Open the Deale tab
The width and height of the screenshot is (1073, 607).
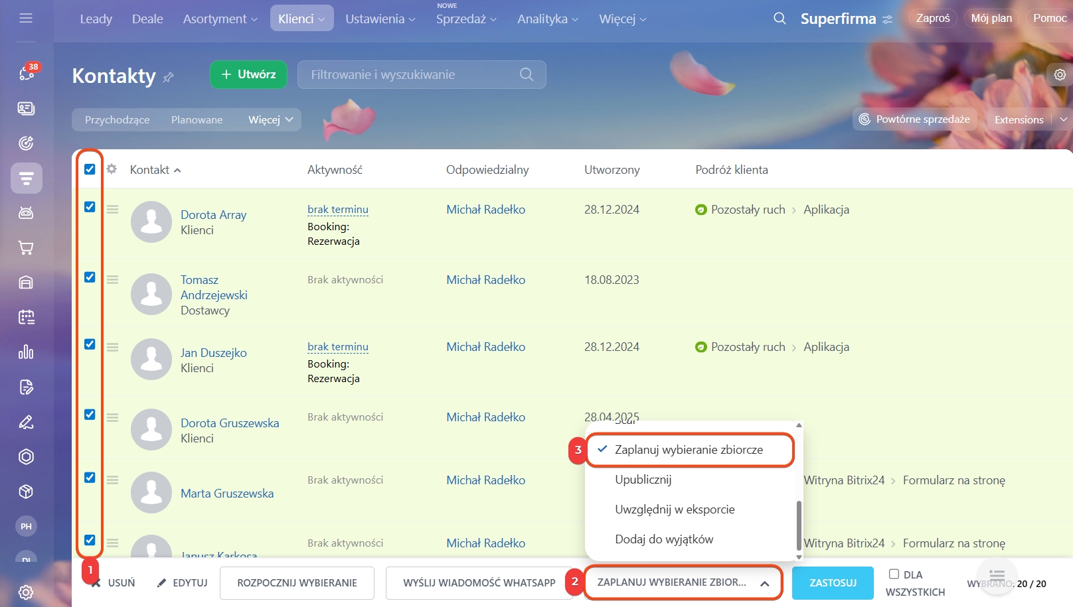(x=147, y=19)
